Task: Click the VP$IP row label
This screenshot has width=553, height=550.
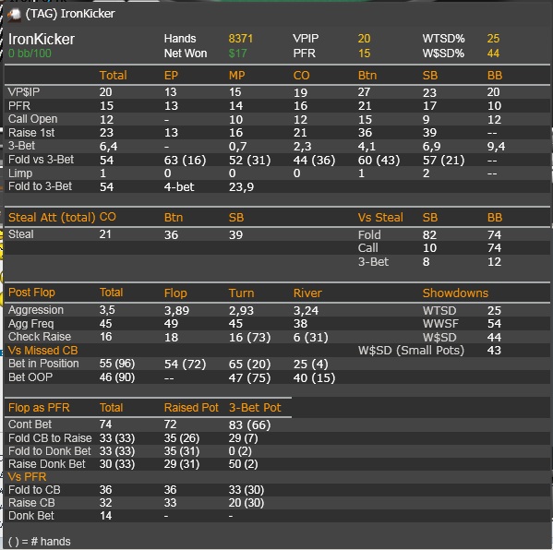Action: click(24, 92)
